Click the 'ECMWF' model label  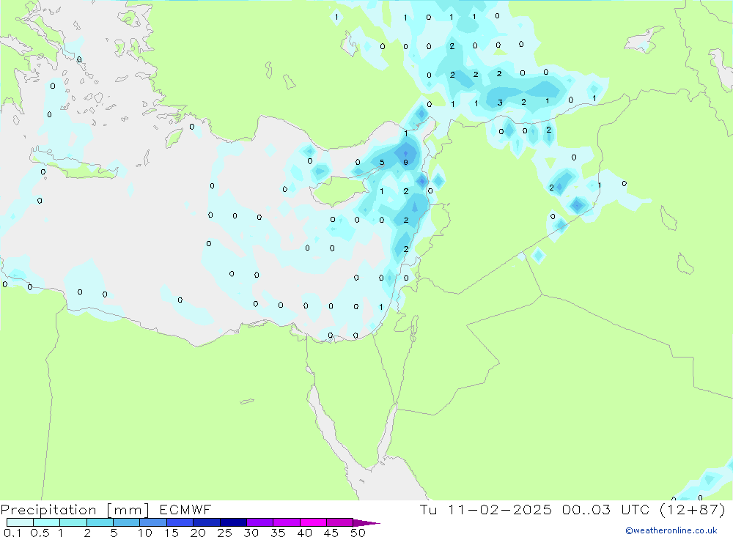(x=185, y=509)
